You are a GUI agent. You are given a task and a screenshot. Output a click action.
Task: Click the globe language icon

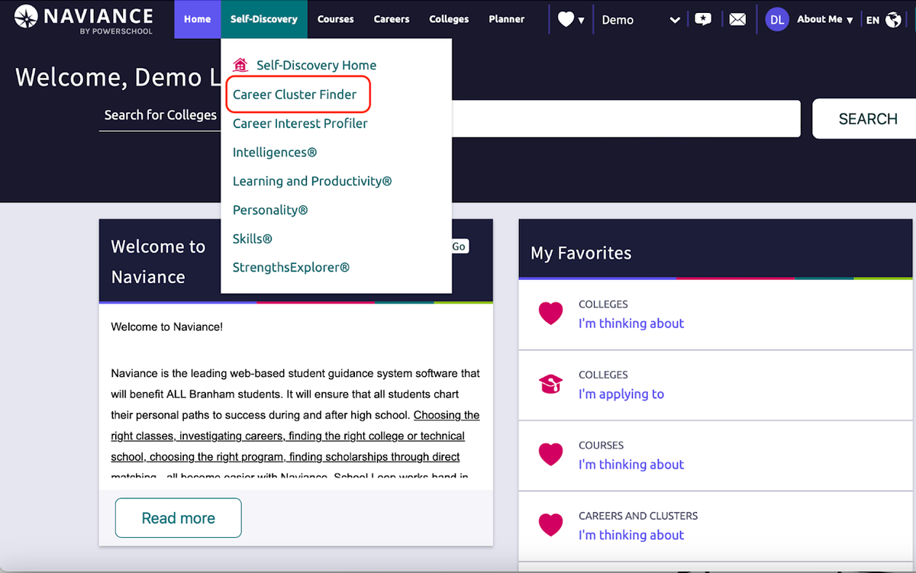[893, 20]
